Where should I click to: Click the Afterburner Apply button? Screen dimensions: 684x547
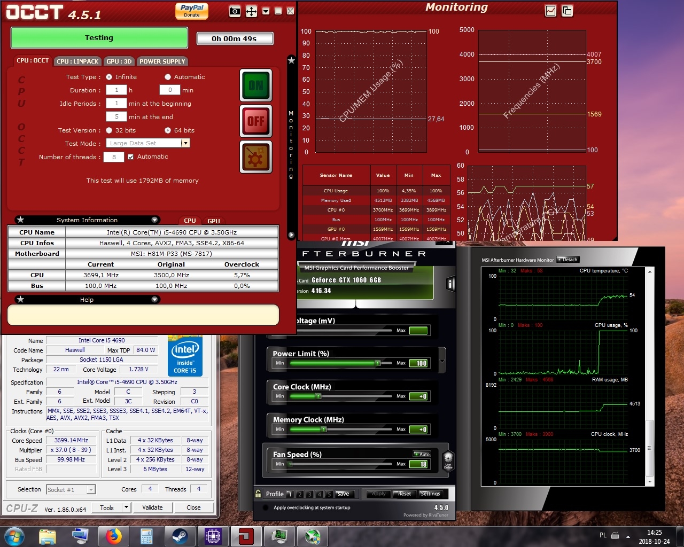378,494
